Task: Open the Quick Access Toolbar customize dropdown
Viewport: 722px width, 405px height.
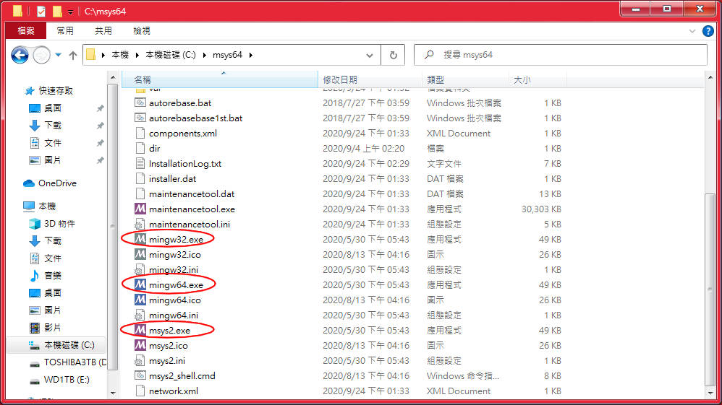Action: point(70,11)
